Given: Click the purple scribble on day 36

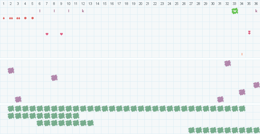Looking at the screenshot, I should pyautogui.click(x=256, y=85).
